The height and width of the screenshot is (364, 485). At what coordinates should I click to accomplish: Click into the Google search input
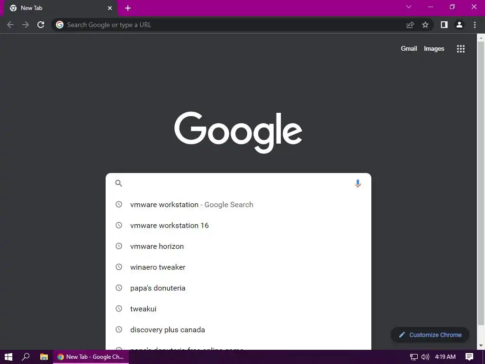(238, 183)
